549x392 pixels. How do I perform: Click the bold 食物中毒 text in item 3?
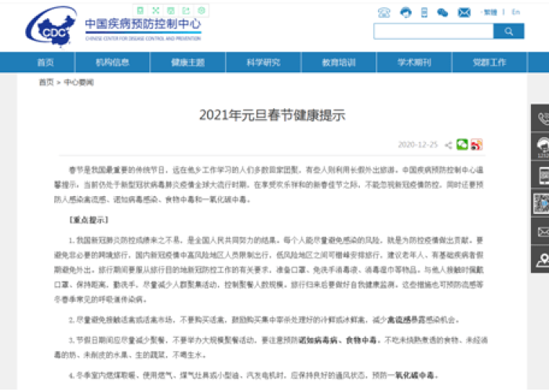(x=361, y=340)
